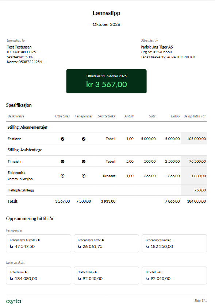Click the Timelønn Sats value 500,00
The image size is (215, 307).
(x=150, y=161)
